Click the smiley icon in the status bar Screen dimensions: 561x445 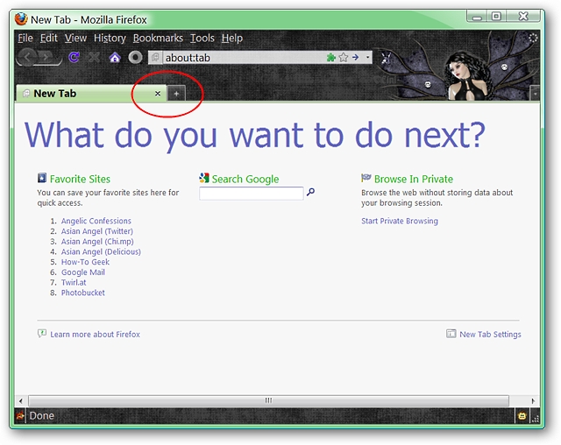521,416
